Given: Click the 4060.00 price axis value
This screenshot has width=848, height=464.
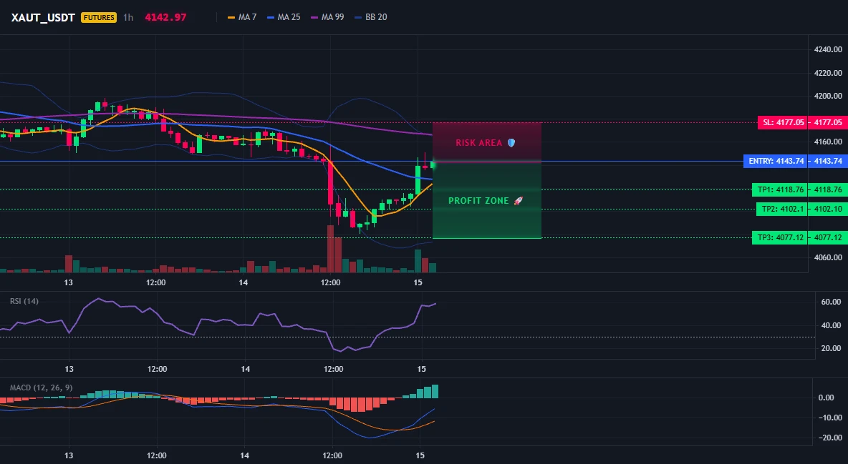Looking at the screenshot, I should [x=828, y=257].
